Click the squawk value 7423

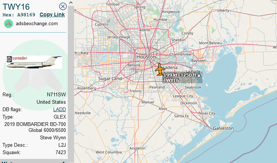coord(61,152)
